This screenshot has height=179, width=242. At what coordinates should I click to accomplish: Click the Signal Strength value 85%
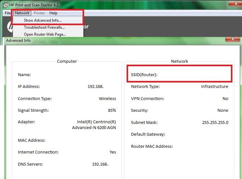pyautogui.click(x=112, y=111)
